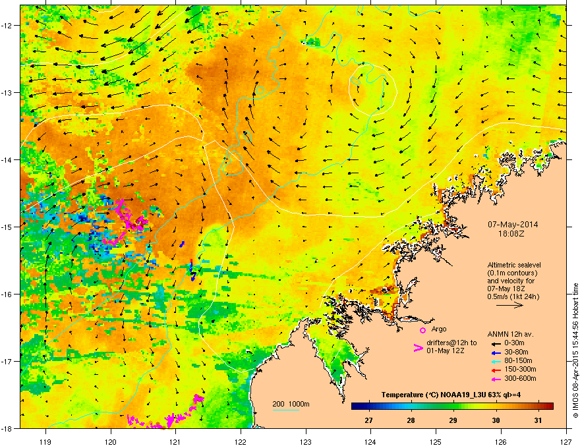Click the longitude axis label 119
Image resolution: width=580 pixels, height=448 pixels.
pyautogui.click(x=45, y=441)
